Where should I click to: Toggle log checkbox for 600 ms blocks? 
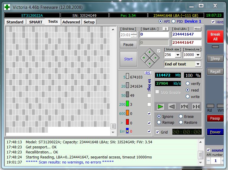[149, 113]
